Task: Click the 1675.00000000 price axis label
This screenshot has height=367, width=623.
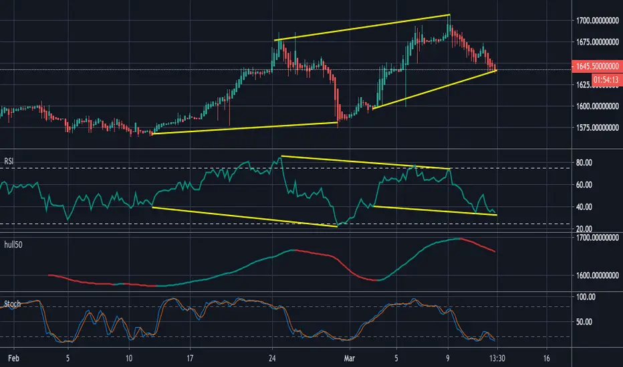Action: point(597,41)
